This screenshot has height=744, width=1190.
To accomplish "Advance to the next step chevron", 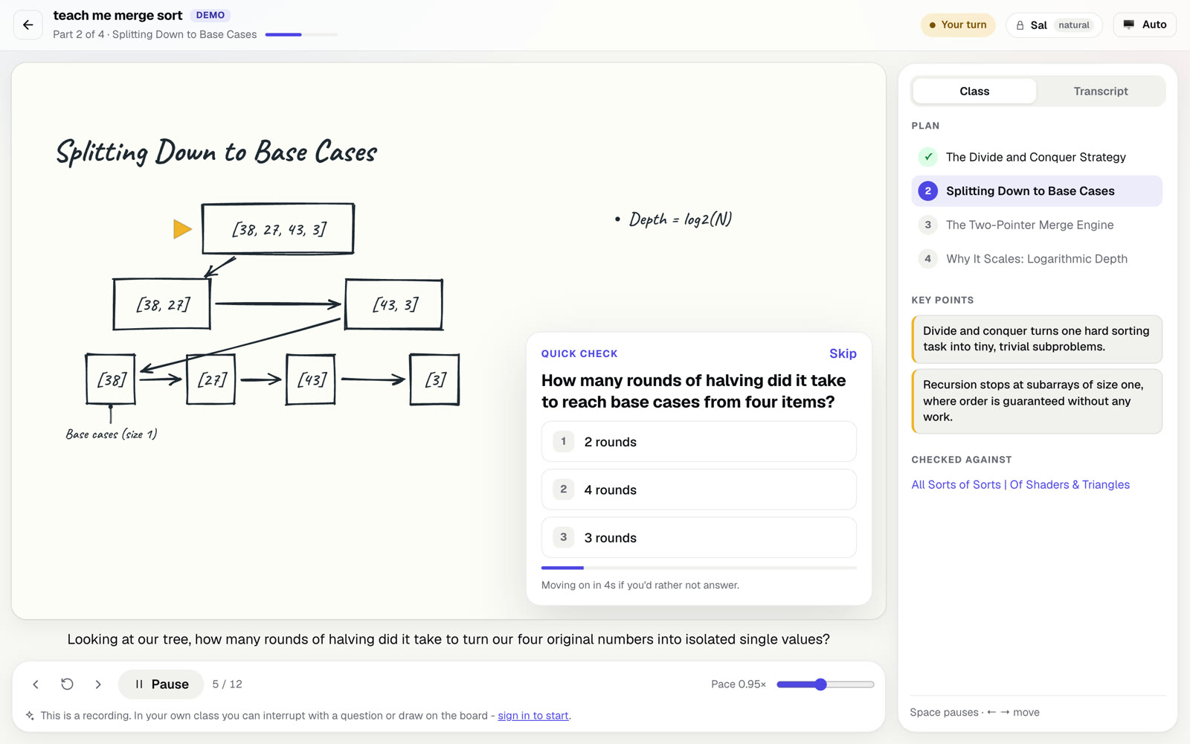I will (x=98, y=684).
